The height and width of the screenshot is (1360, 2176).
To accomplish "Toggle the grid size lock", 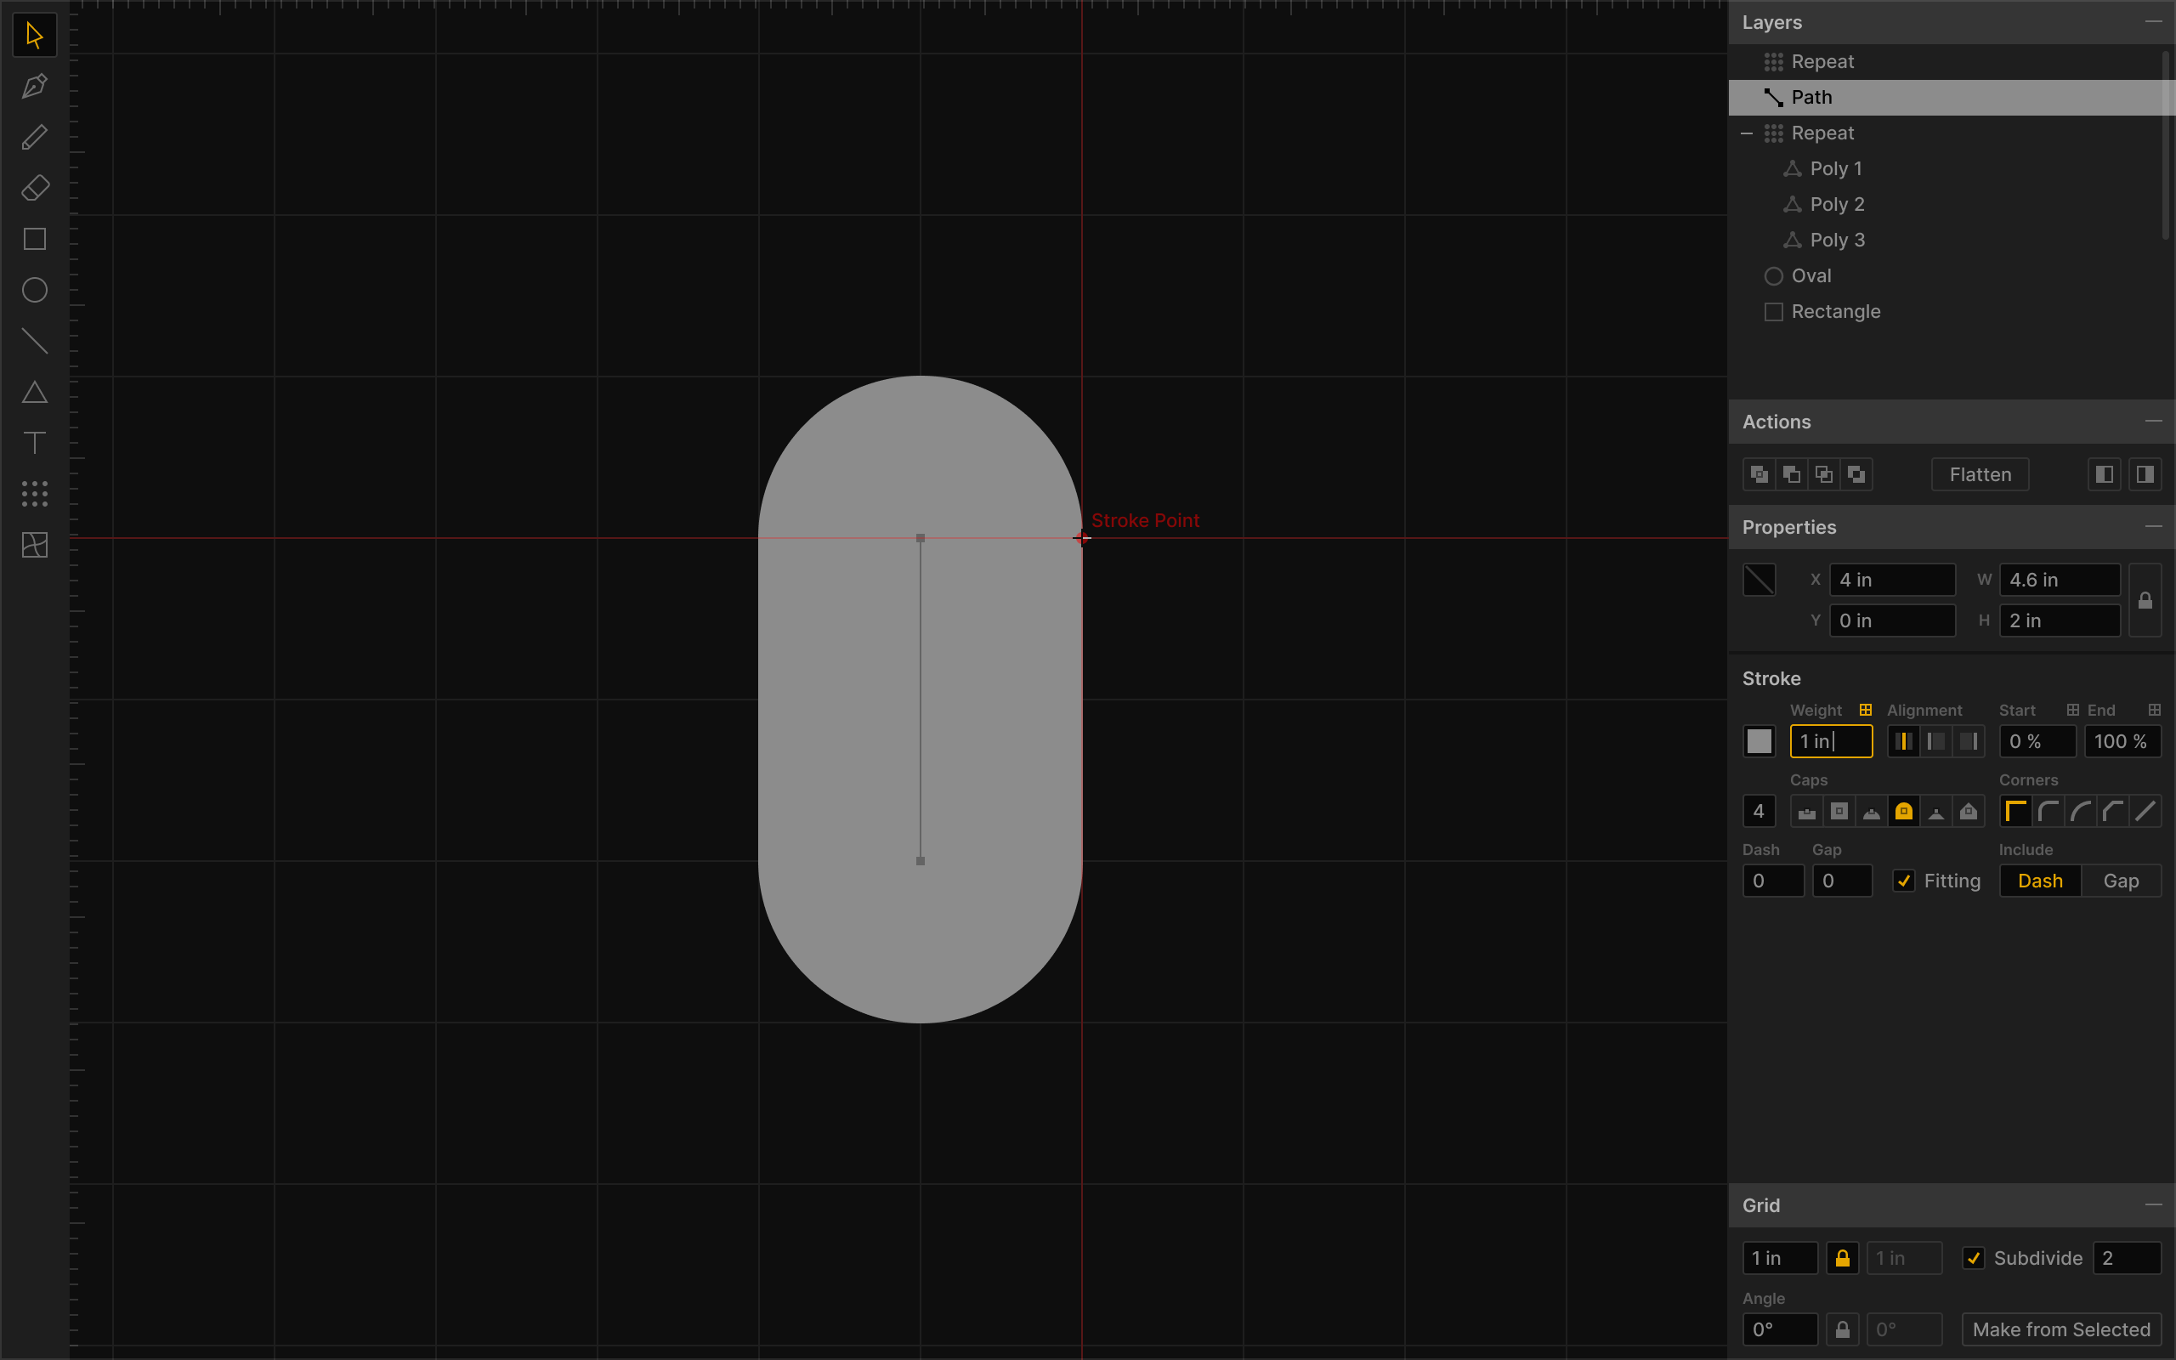I will [x=1843, y=1258].
